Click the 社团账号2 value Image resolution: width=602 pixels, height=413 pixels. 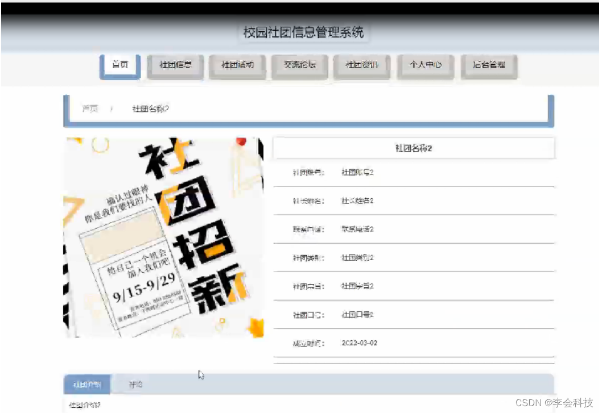tap(357, 172)
